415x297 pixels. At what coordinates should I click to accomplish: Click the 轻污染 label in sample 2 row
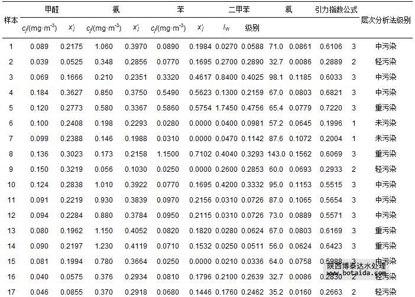tap(386, 61)
